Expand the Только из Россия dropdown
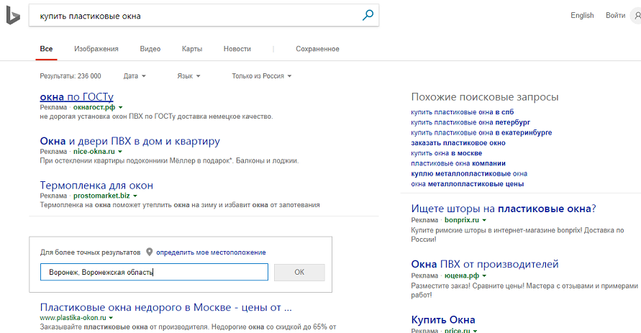641x333 pixels. coord(261,76)
